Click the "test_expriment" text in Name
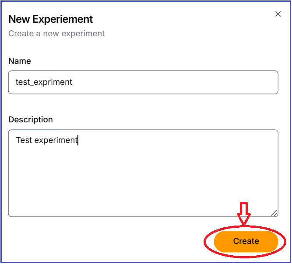The height and width of the screenshot is (264, 292). point(44,82)
